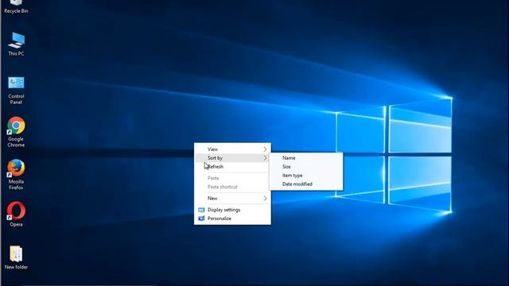
Task: Choose Refresh from the context menu
Action: [x=232, y=167]
